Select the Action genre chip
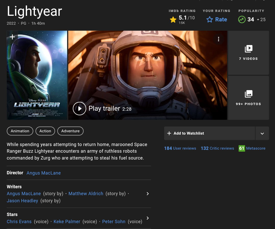Viewport: 275px width, 229px height. pyautogui.click(x=45, y=131)
